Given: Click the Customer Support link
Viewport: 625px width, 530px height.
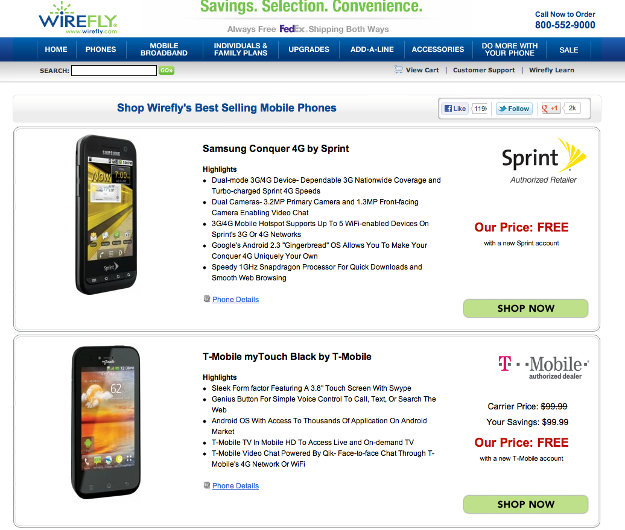Looking at the screenshot, I should pos(484,70).
